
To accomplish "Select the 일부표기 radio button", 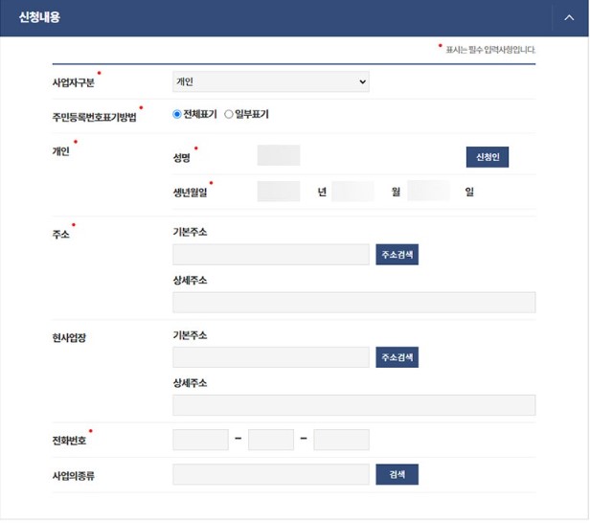I will [228, 114].
